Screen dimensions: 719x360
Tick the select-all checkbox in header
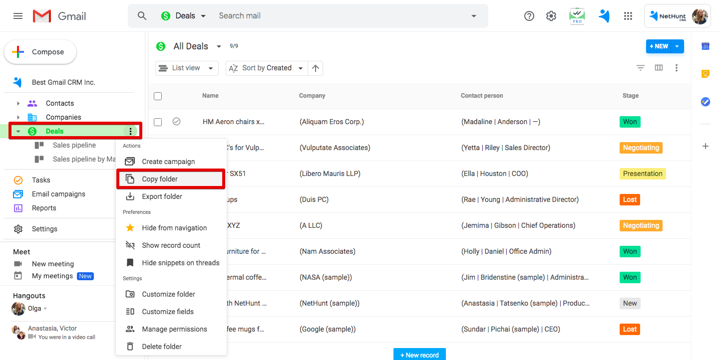pyautogui.click(x=158, y=96)
